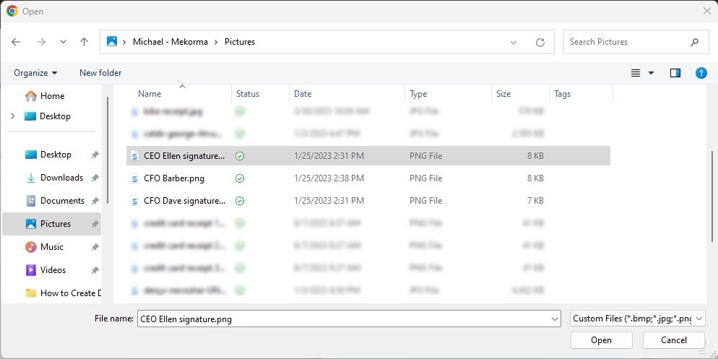Open Custom Files type filter dropdown
718x359 pixels.
coord(637,319)
